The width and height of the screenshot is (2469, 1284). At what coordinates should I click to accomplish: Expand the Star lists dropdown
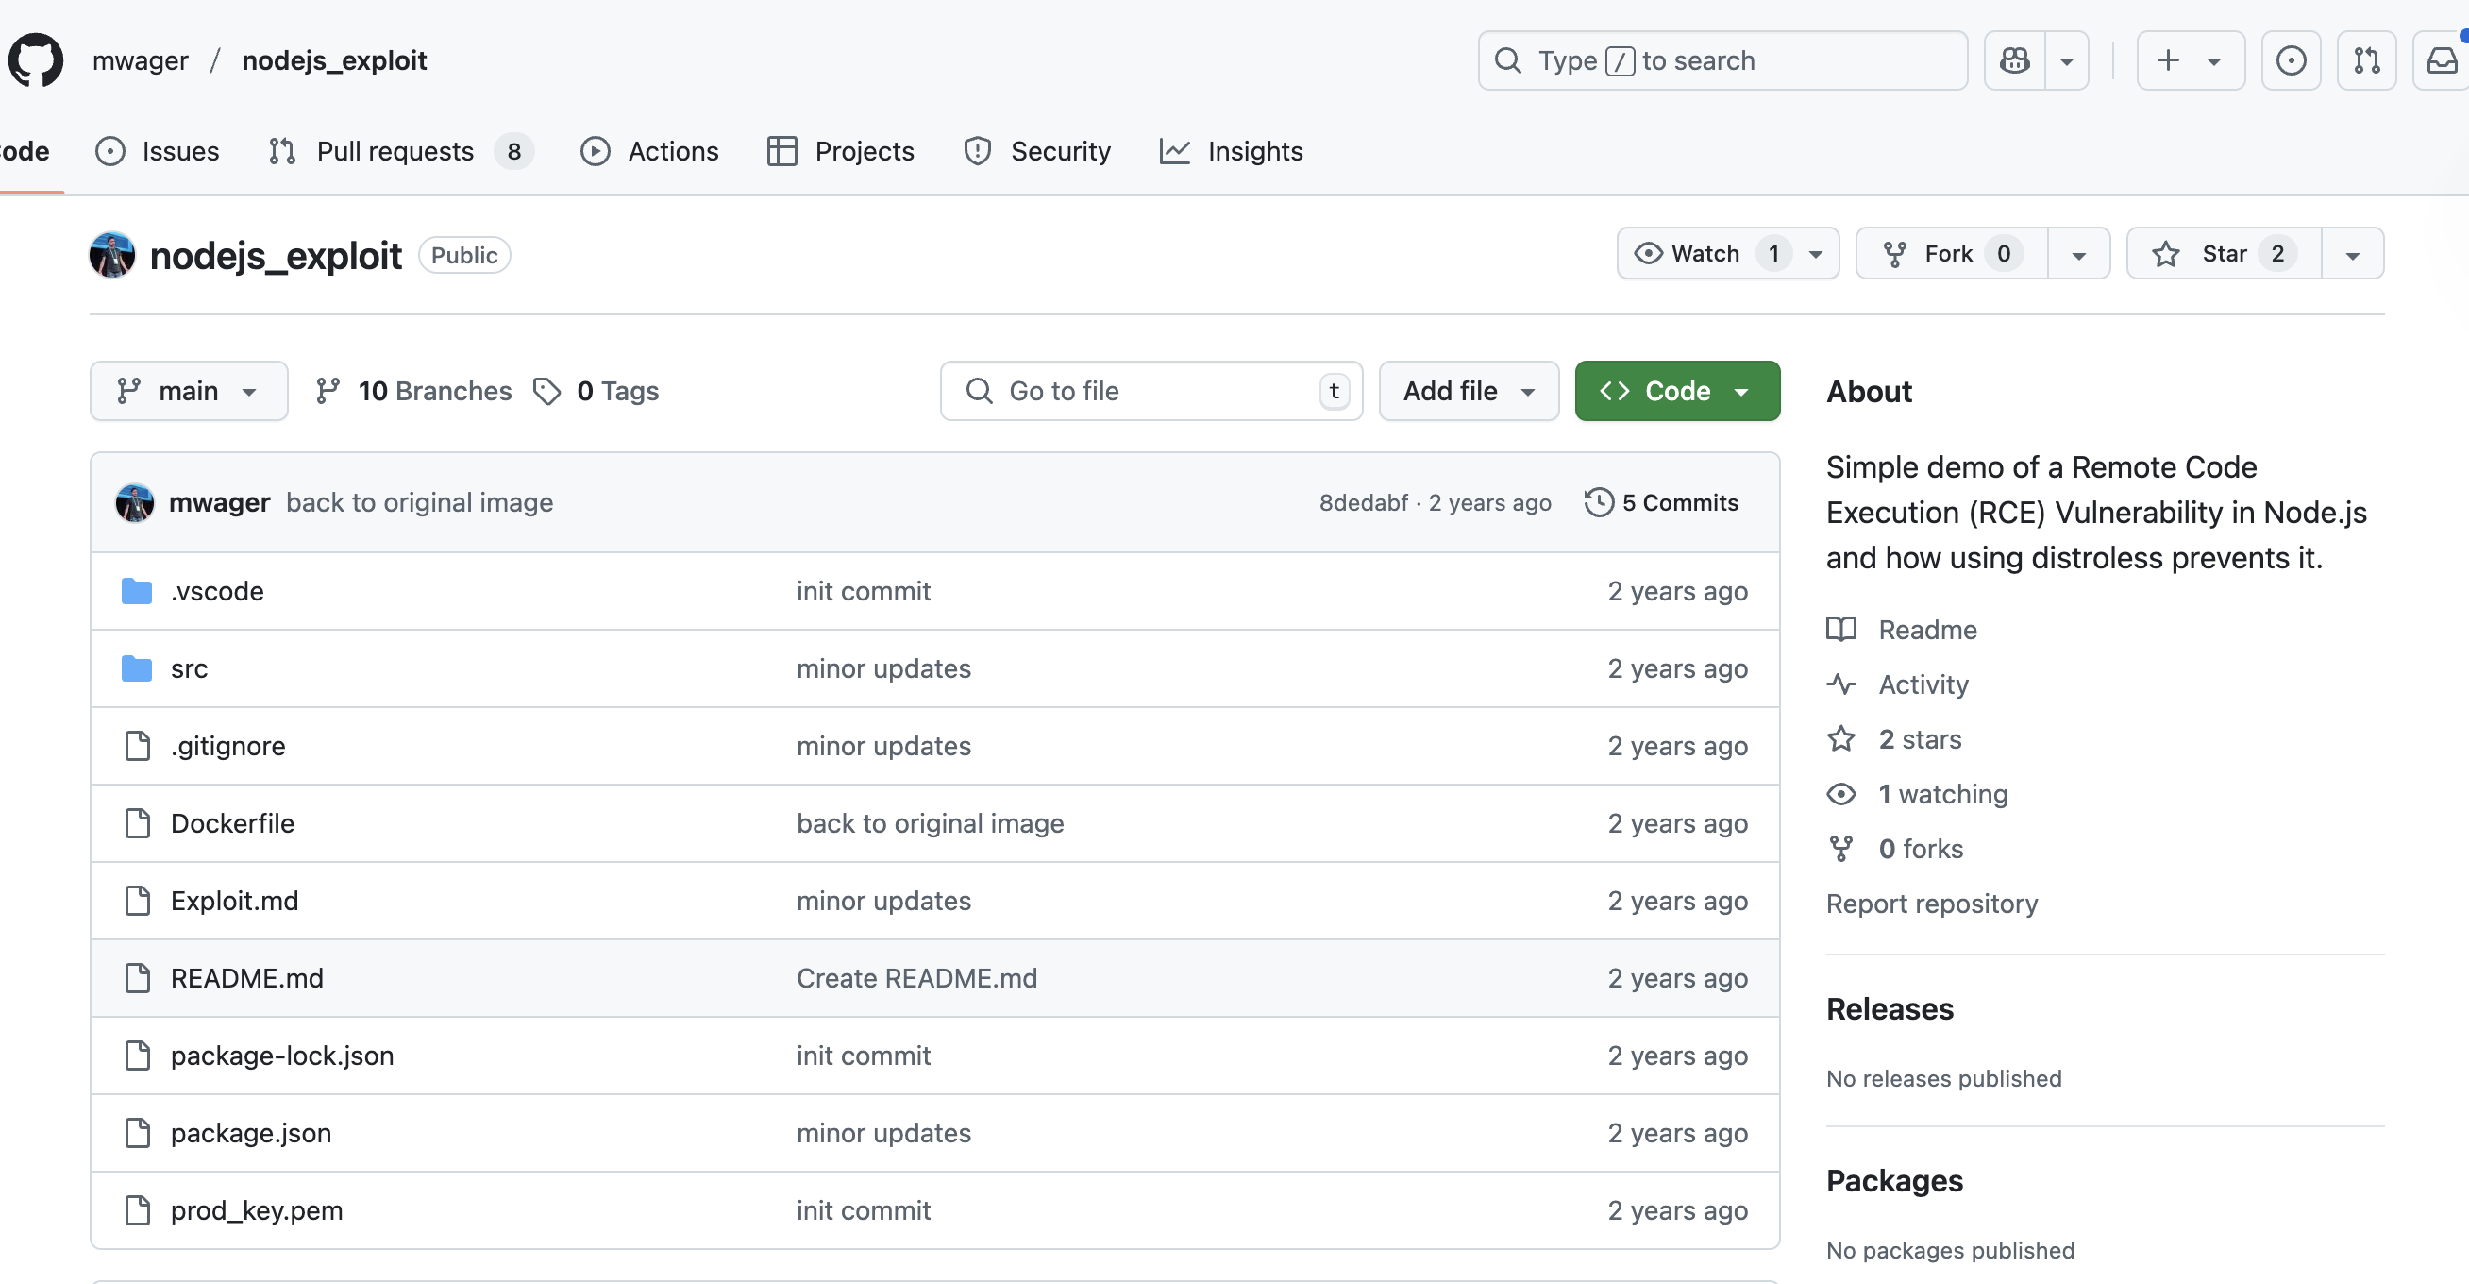click(x=2352, y=253)
